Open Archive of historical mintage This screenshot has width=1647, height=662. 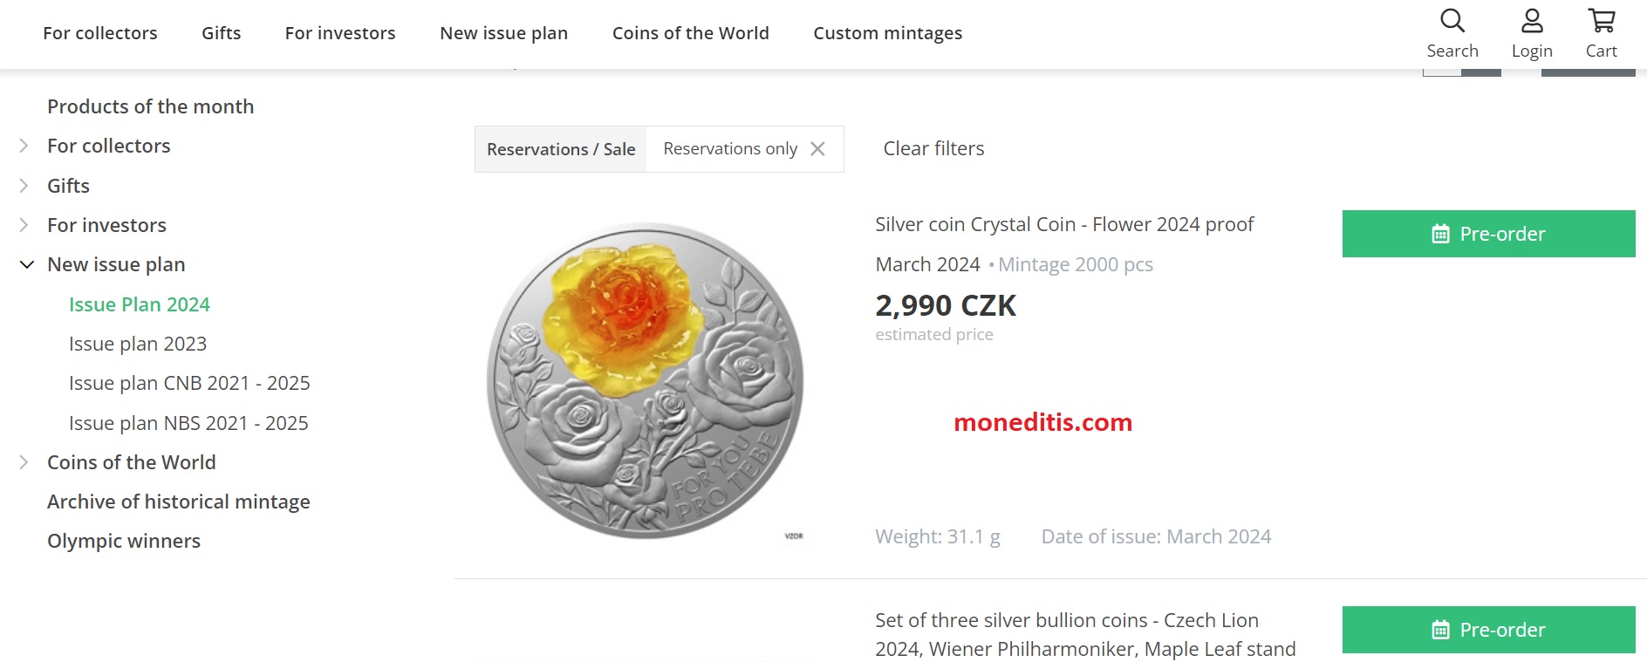(x=179, y=502)
